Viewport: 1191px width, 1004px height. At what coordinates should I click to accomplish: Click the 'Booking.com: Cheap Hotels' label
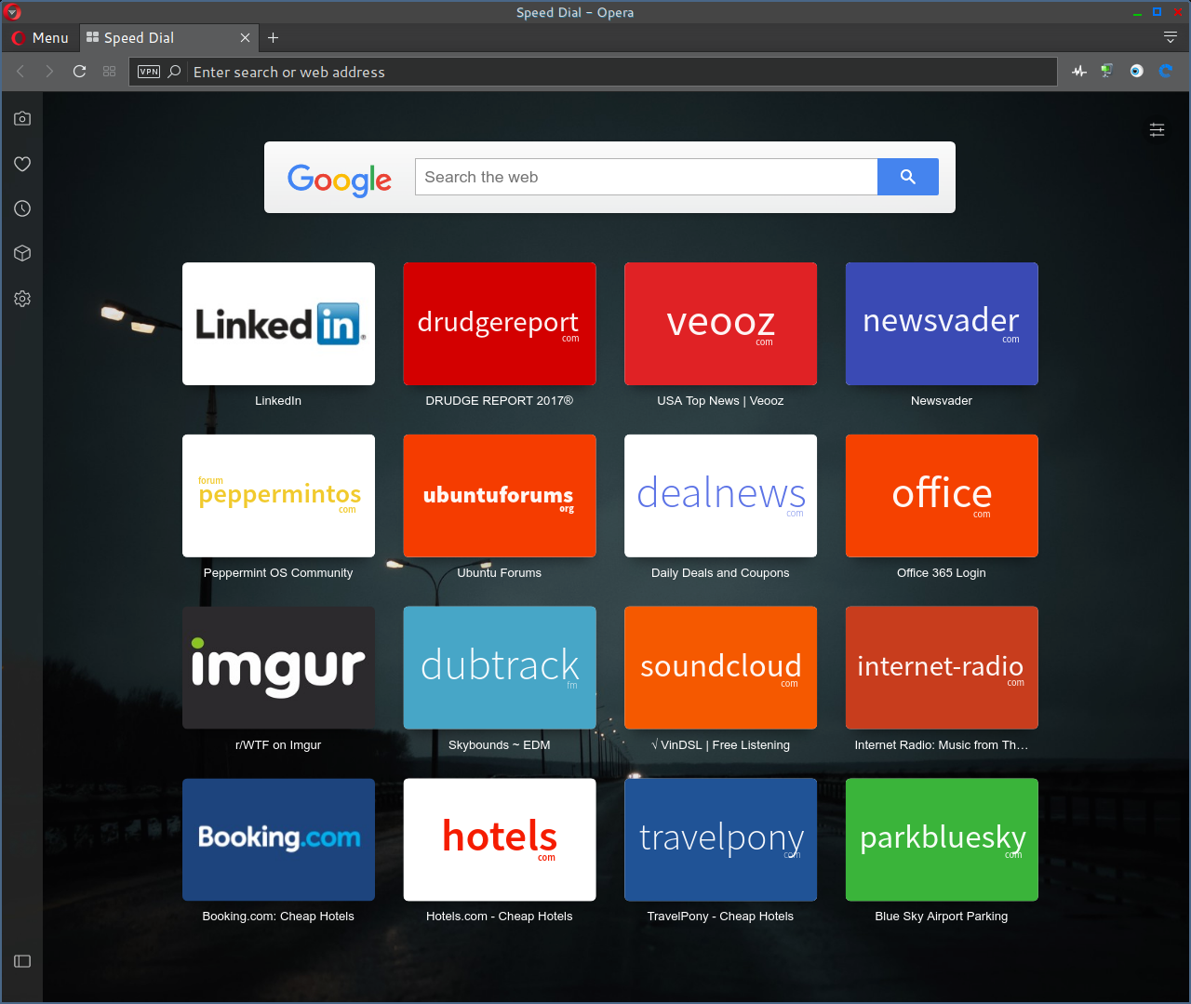coord(278,917)
